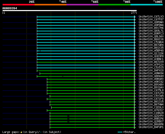
Task: Click the red 20% identity color band
Action: (x=19, y=5)
